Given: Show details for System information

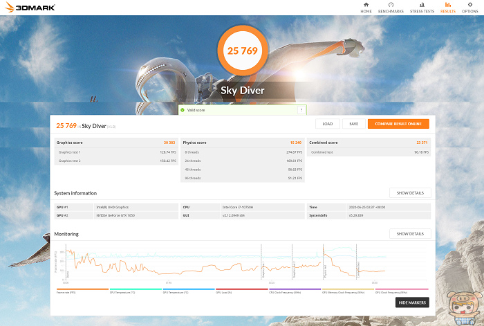Looking at the screenshot, I should 410,193.
